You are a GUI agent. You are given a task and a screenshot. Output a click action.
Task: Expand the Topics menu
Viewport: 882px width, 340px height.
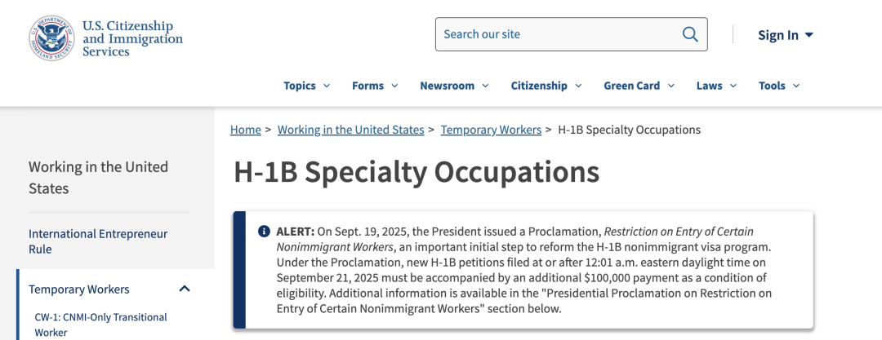point(307,86)
